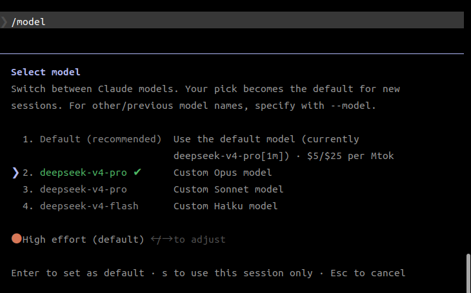Click the /model command input line
Viewport: 471px width, 293px height.
coord(232,20)
